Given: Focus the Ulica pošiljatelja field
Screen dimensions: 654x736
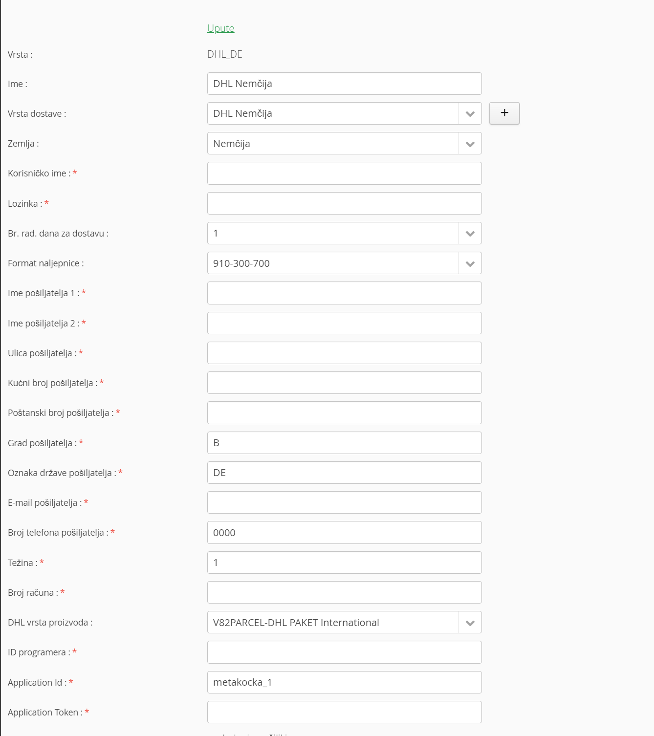Looking at the screenshot, I should click(345, 353).
